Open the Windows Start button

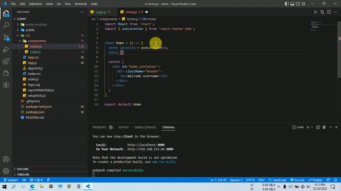pos(4,186)
